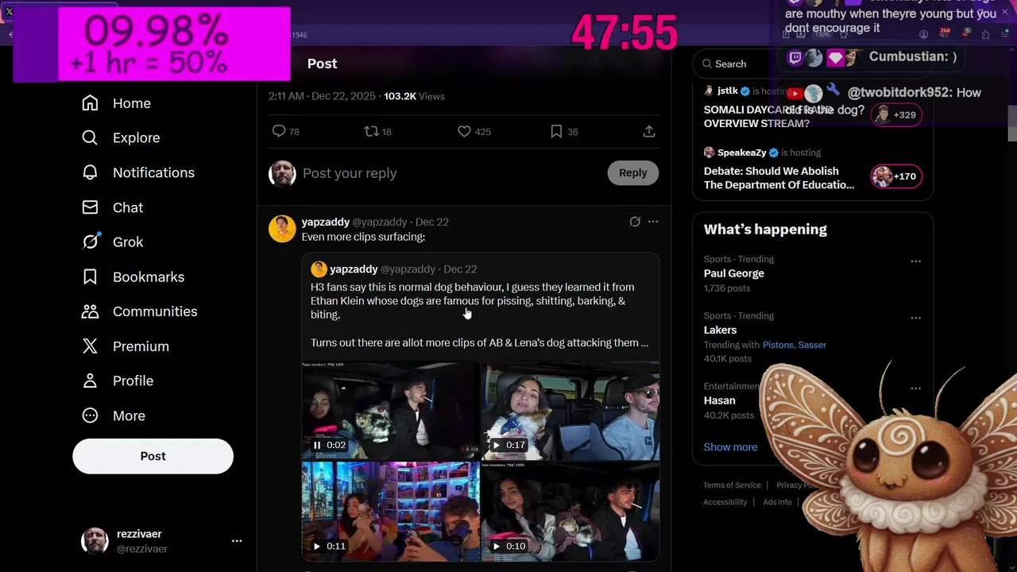The height and width of the screenshot is (572, 1017).
Task: Open the quoted yapzaddy post text
Action: coord(480,315)
